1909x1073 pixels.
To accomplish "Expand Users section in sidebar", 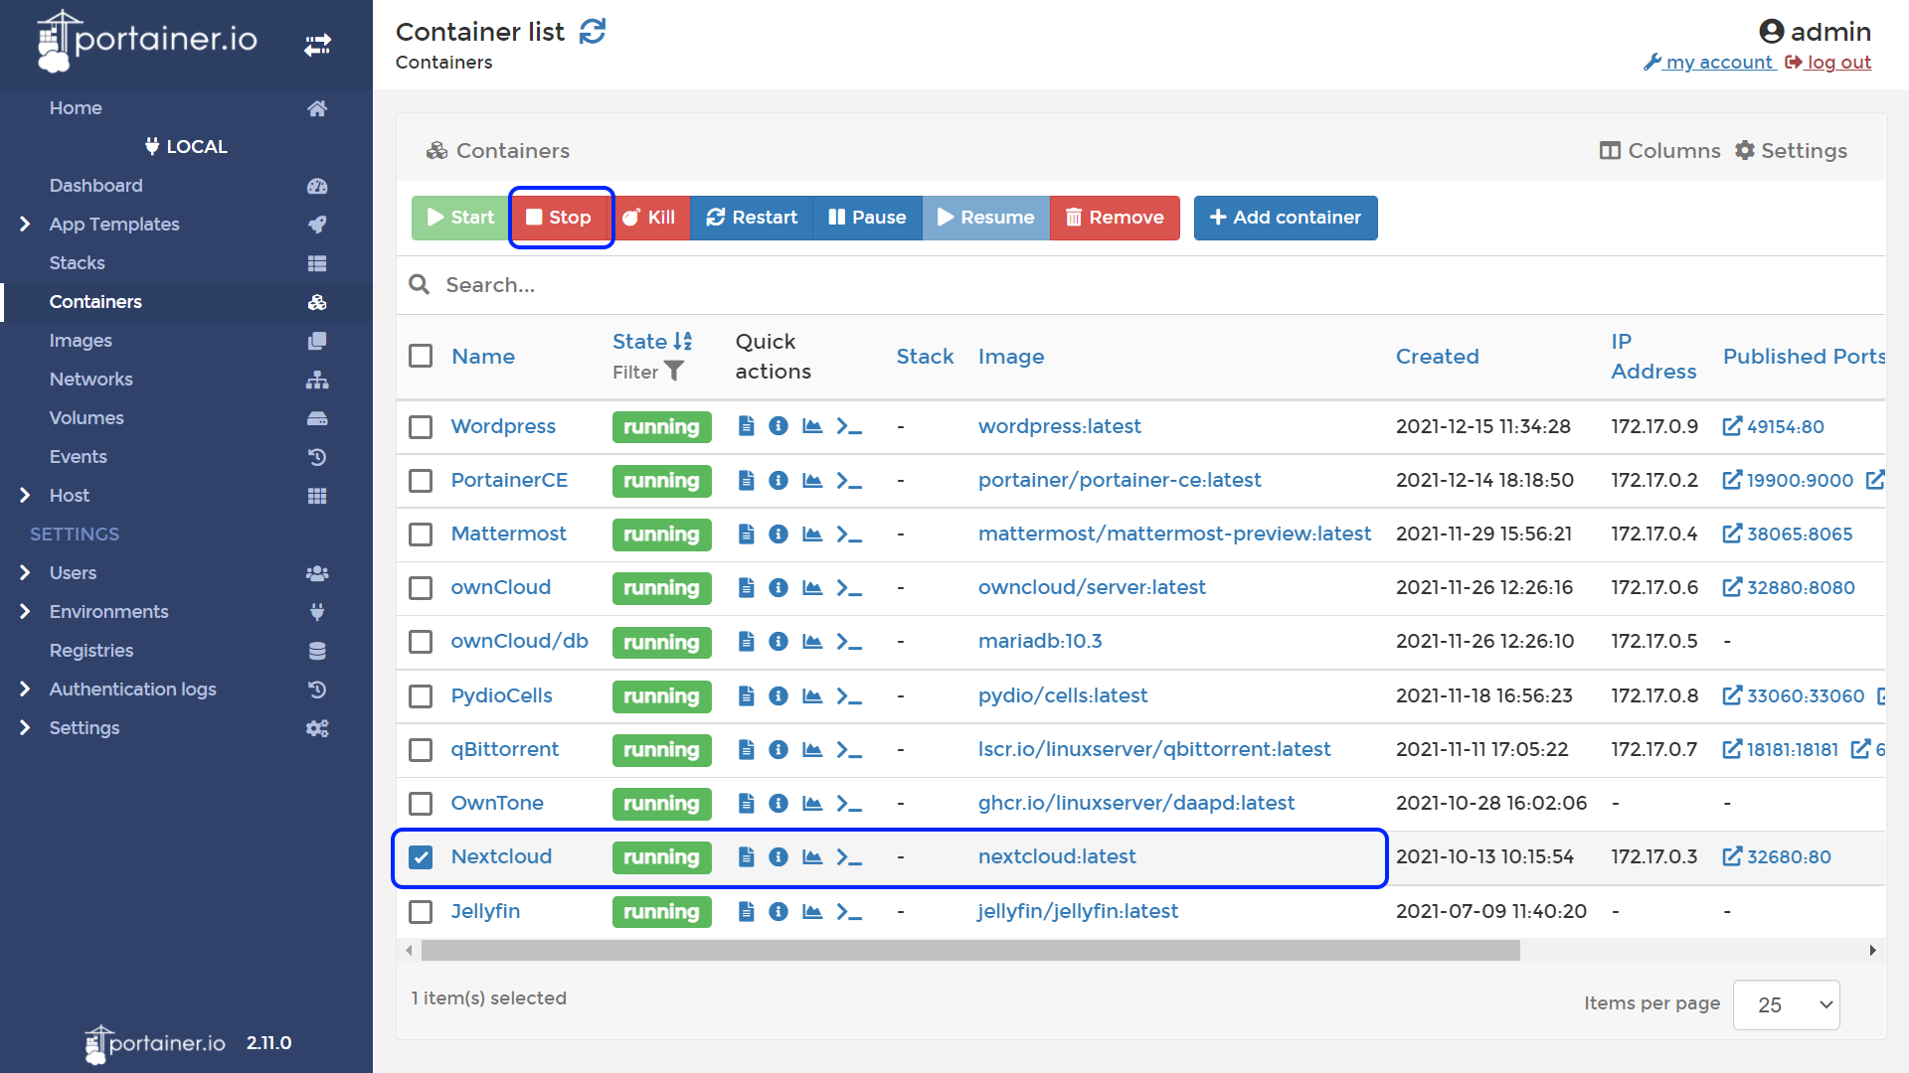I will (x=25, y=572).
